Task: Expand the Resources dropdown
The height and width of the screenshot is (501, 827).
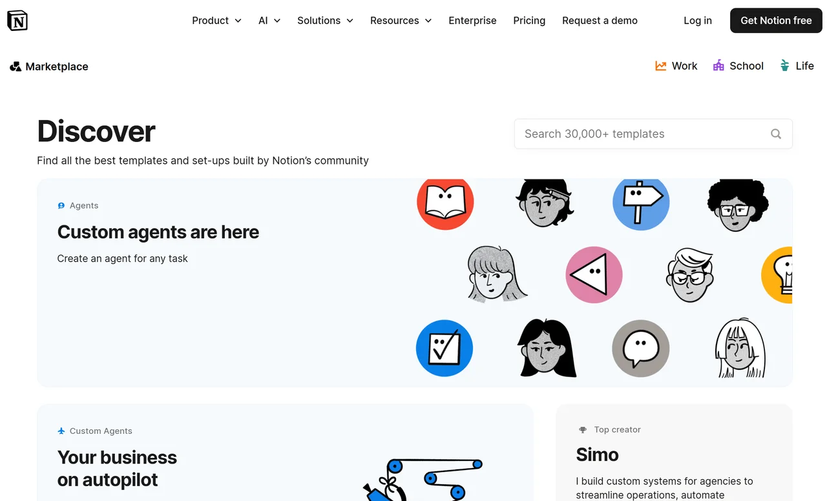Action: [x=401, y=20]
